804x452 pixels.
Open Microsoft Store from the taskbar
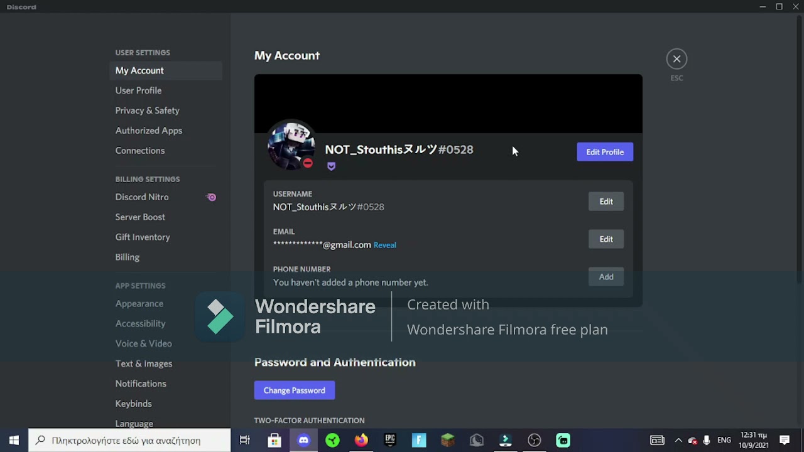(x=274, y=441)
